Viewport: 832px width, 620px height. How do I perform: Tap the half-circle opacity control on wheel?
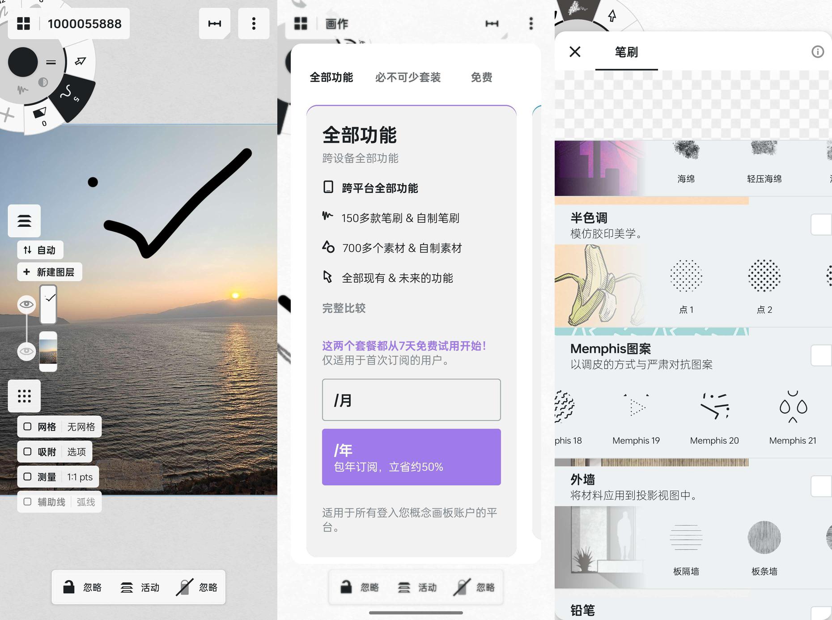click(x=43, y=82)
